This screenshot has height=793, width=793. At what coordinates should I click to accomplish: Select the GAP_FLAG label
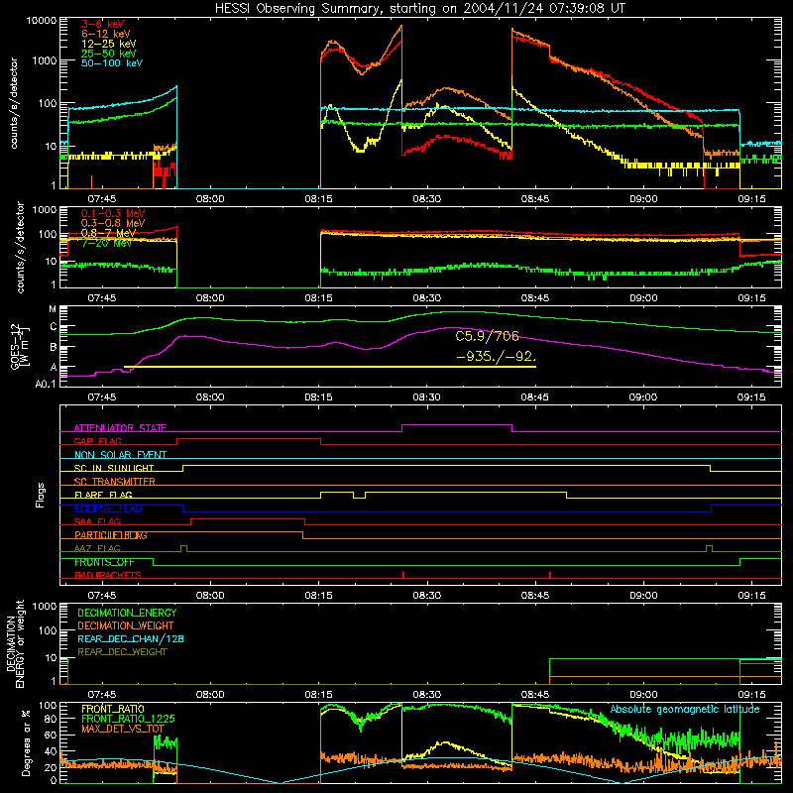tap(97, 441)
